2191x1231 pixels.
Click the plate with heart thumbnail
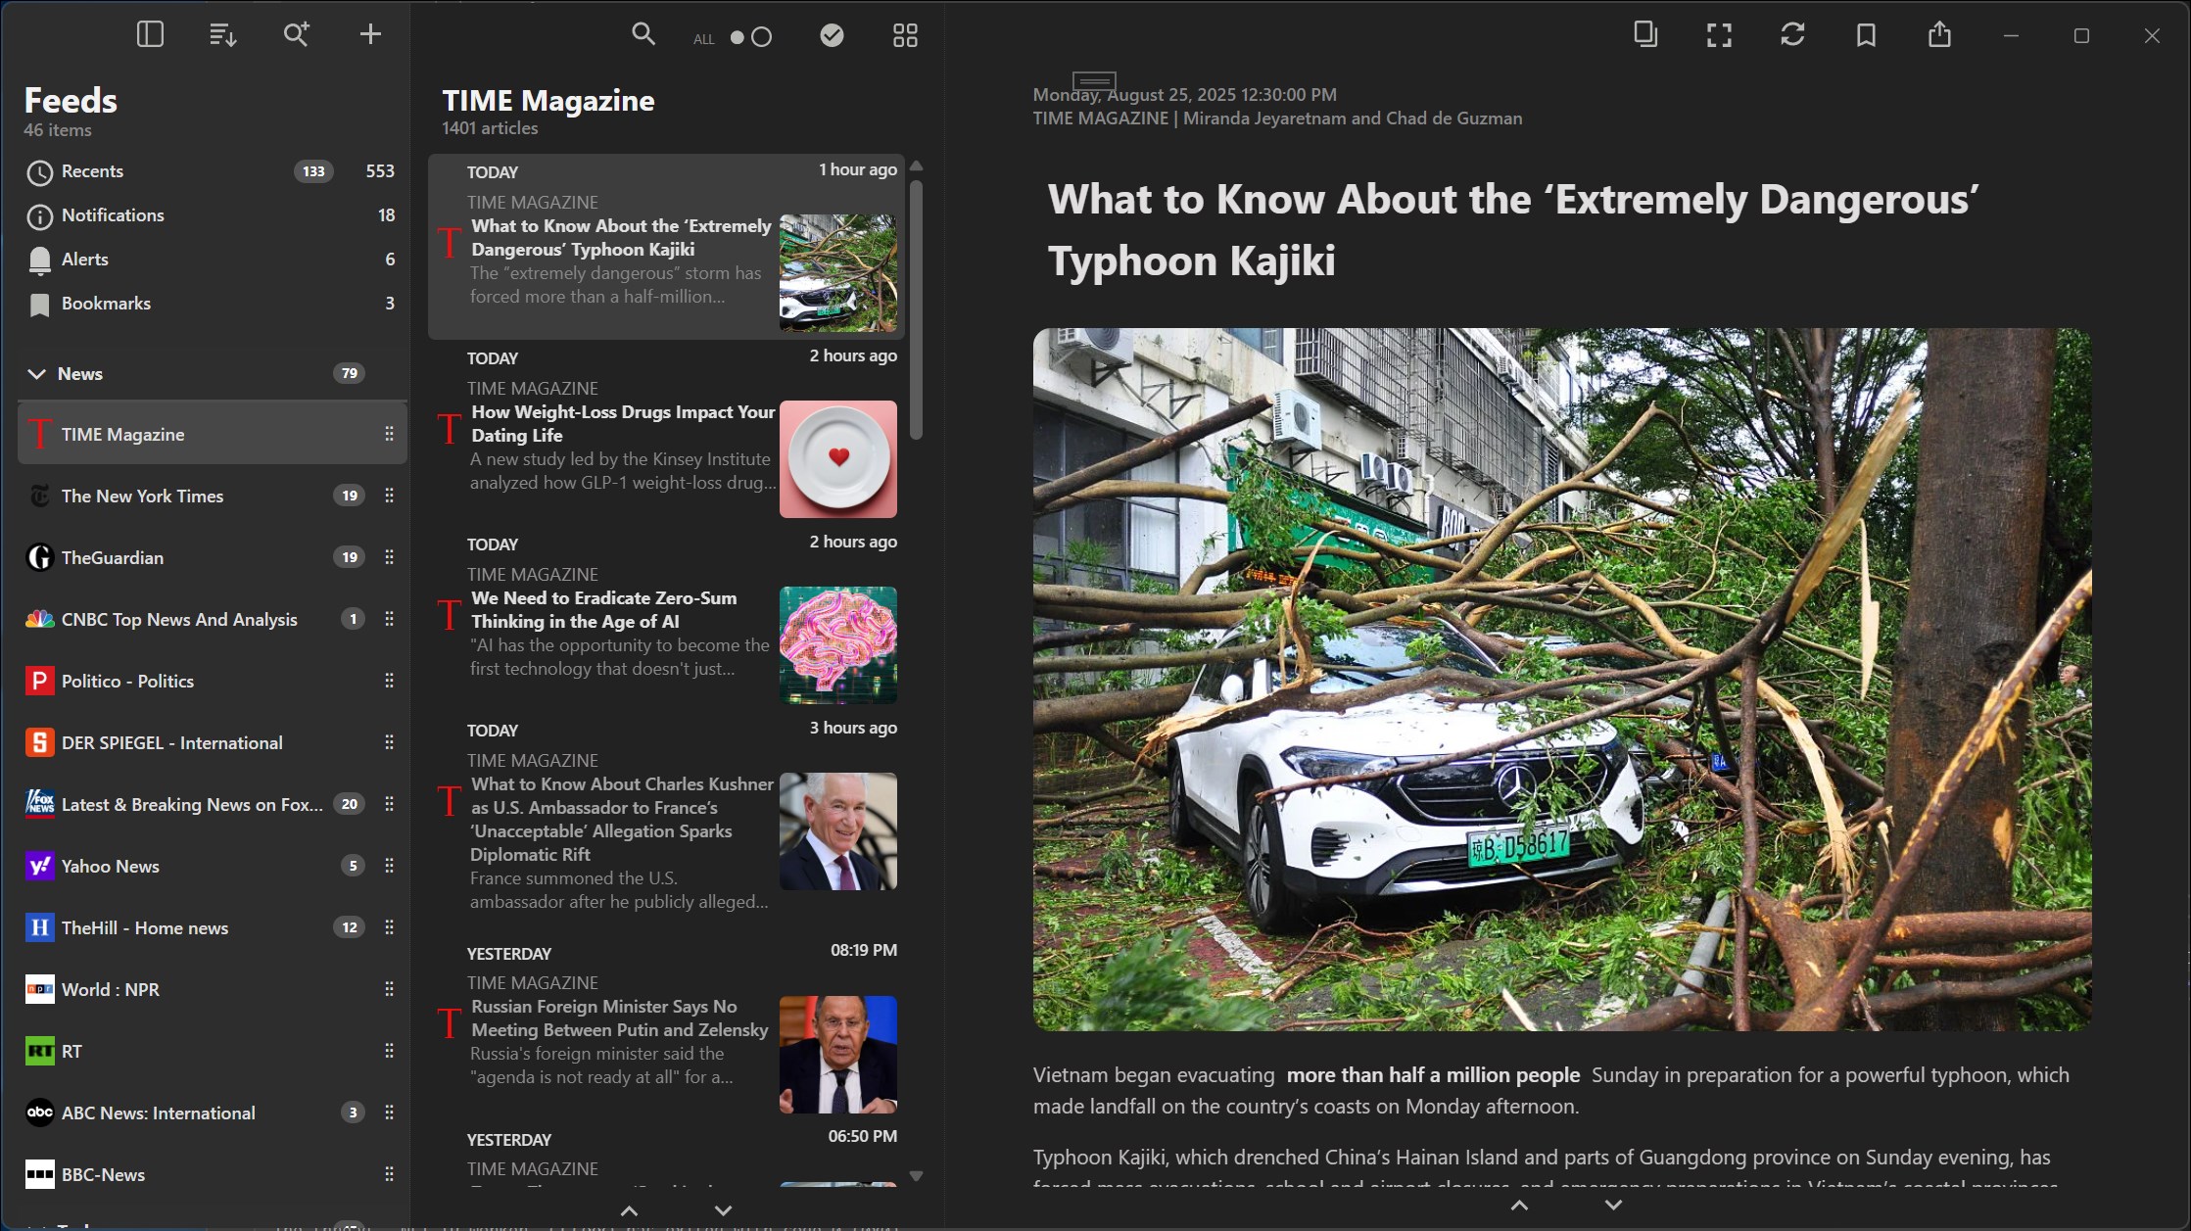coord(838,459)
